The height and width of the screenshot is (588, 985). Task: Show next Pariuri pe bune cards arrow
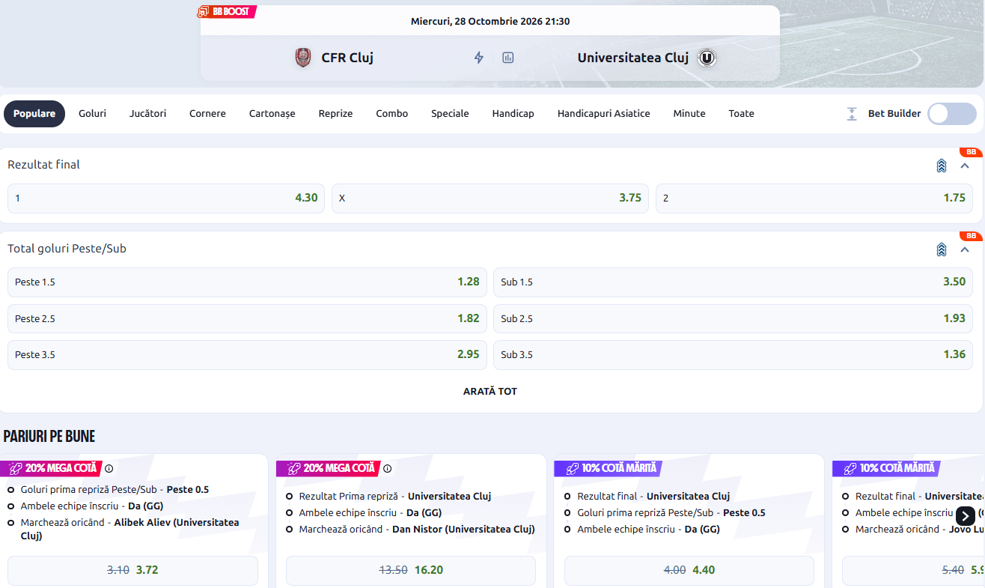[x=966, y=515]
